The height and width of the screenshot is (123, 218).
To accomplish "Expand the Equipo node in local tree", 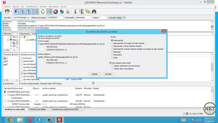I will point(8,40).
